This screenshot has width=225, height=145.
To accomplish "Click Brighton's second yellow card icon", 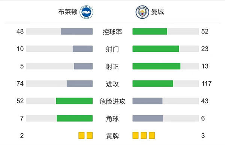I will pyautogui.click(x=90, y=136).
